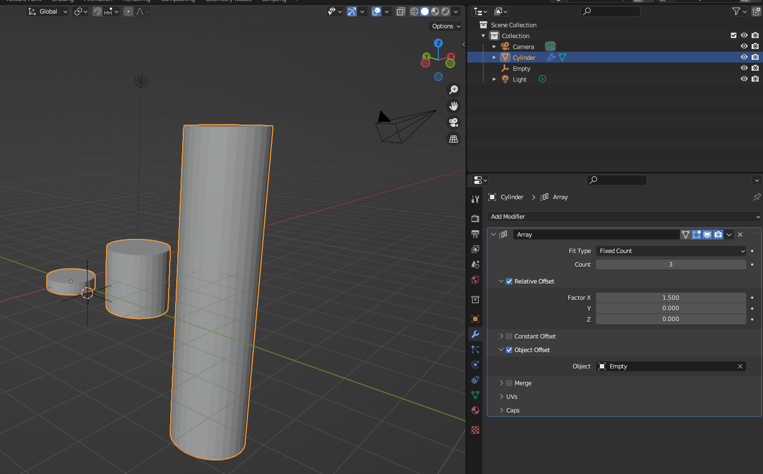Open the Modifier Properties wrench tab

475,334
